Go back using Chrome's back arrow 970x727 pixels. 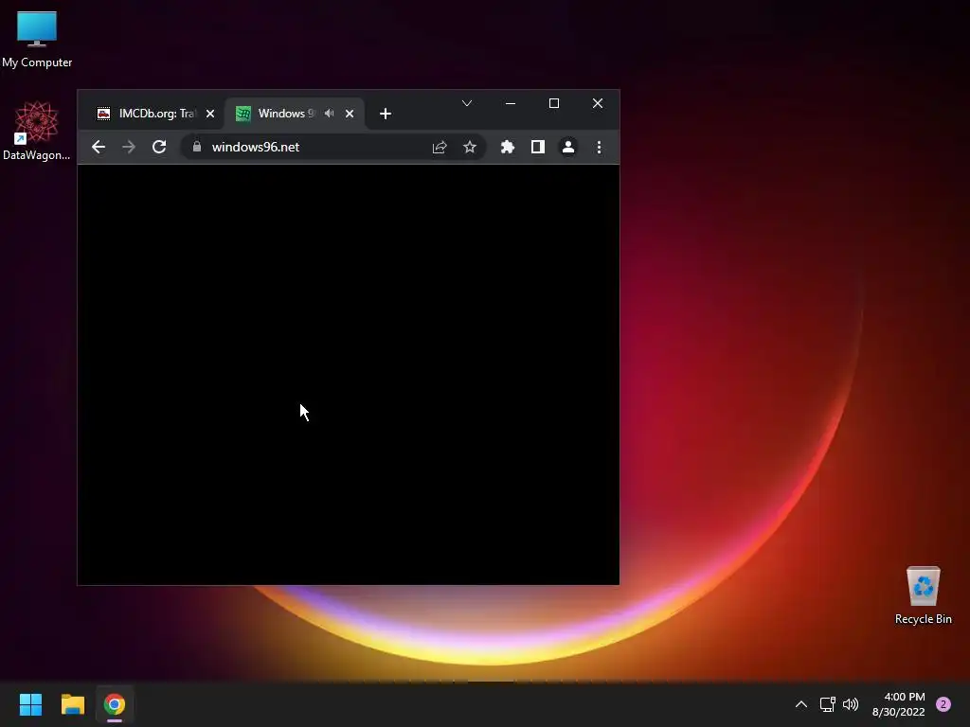click(99, 147)
